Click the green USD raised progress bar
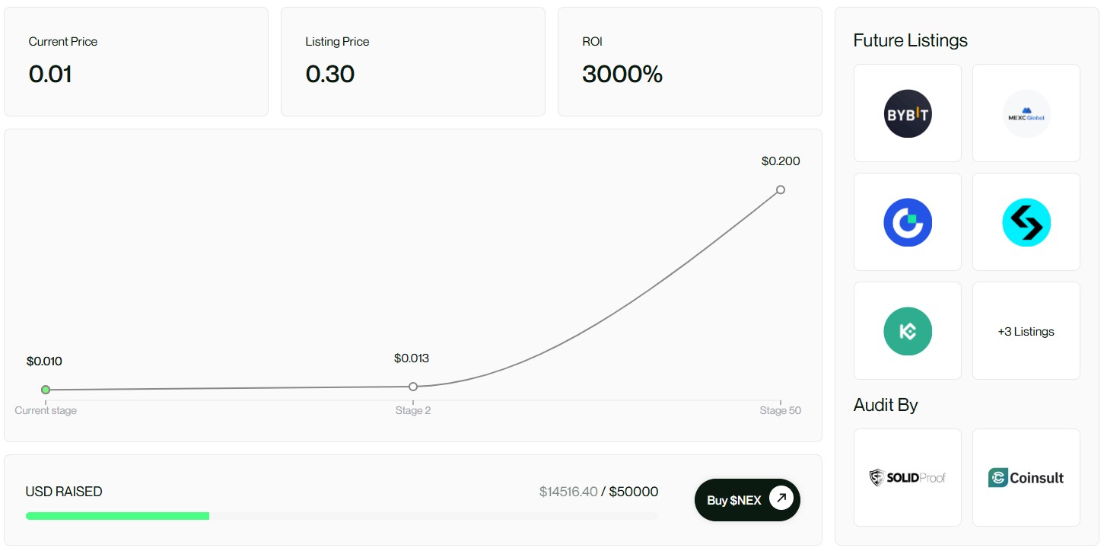The width and height of the screenshot is (1104, 551). [x=118, y=516]
